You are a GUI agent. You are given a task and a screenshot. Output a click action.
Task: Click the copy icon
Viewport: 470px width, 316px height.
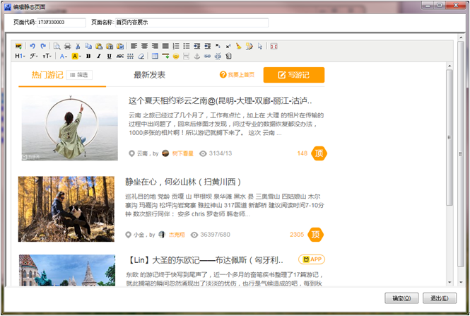pyautogui.click(x=88, y=46)
